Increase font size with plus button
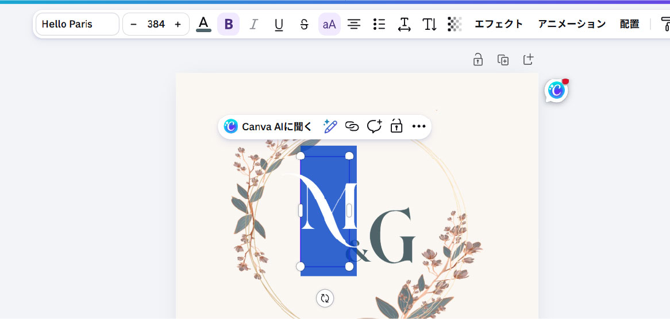 [178, 24]
